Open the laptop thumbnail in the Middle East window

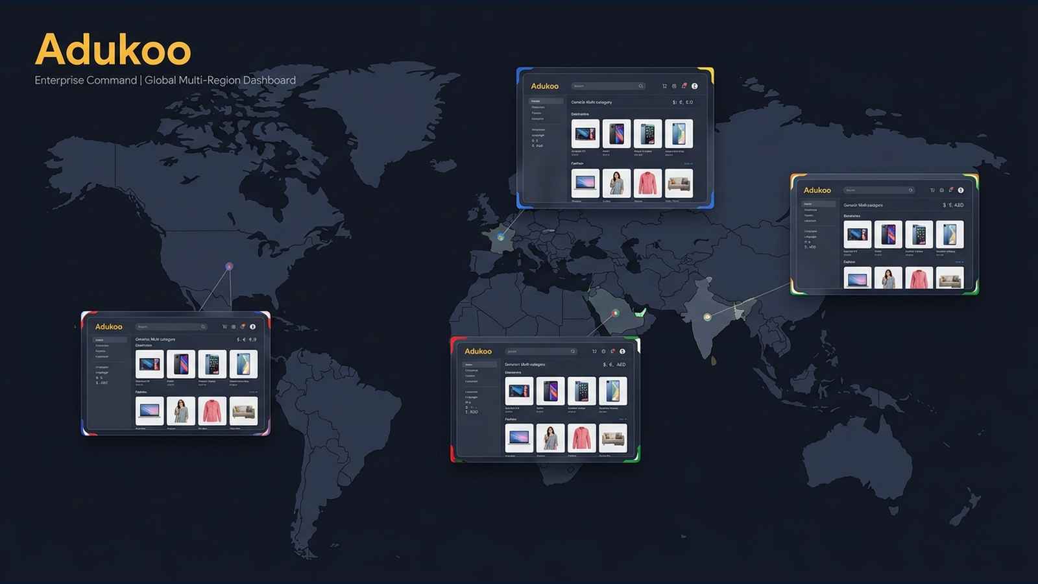pos(519,438)
